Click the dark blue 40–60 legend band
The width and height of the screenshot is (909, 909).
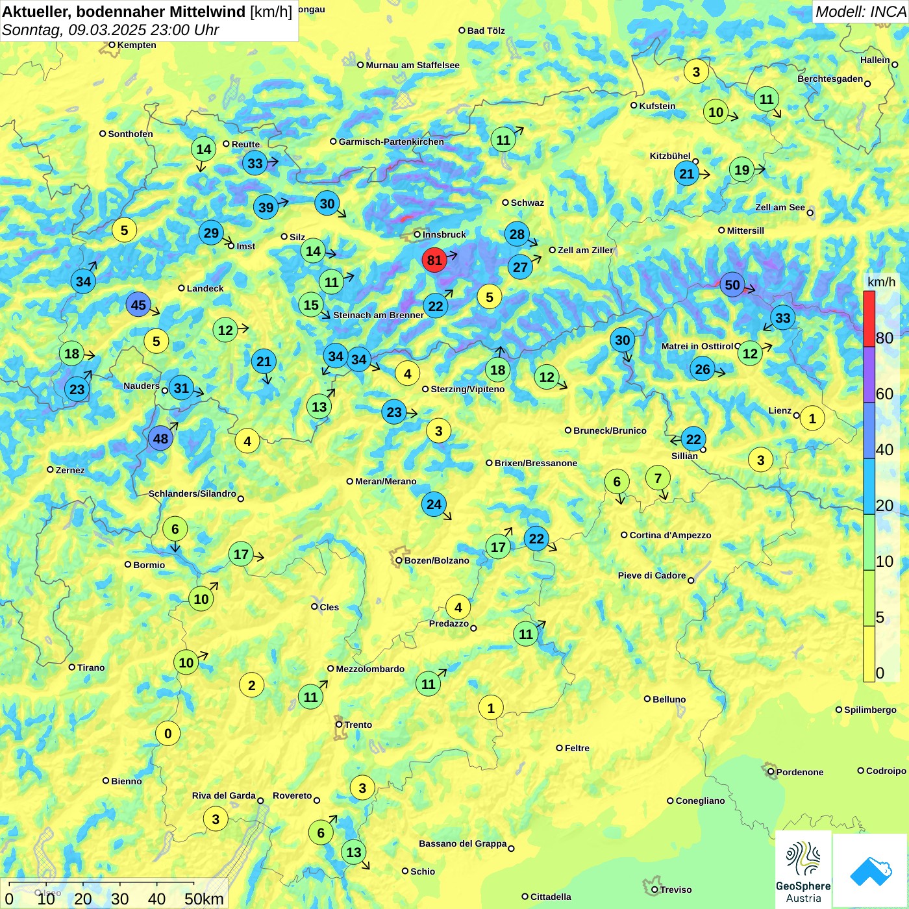coord(869,430)
